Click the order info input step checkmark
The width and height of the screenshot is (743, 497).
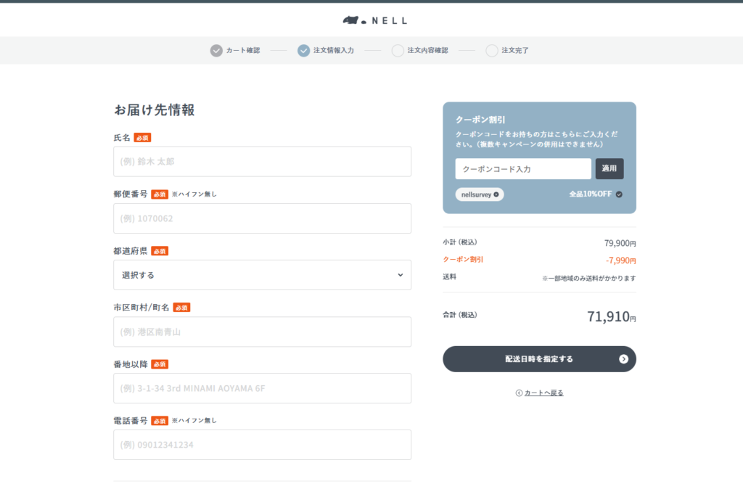[303, 51]
